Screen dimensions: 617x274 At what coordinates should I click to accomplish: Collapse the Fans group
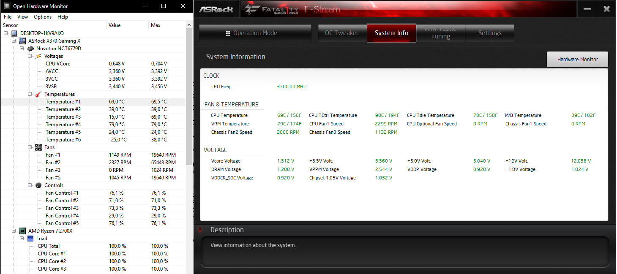(x=30, y=147)
